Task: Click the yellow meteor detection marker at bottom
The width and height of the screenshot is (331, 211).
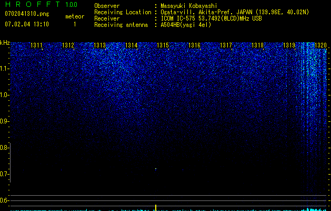Action: 156,207
